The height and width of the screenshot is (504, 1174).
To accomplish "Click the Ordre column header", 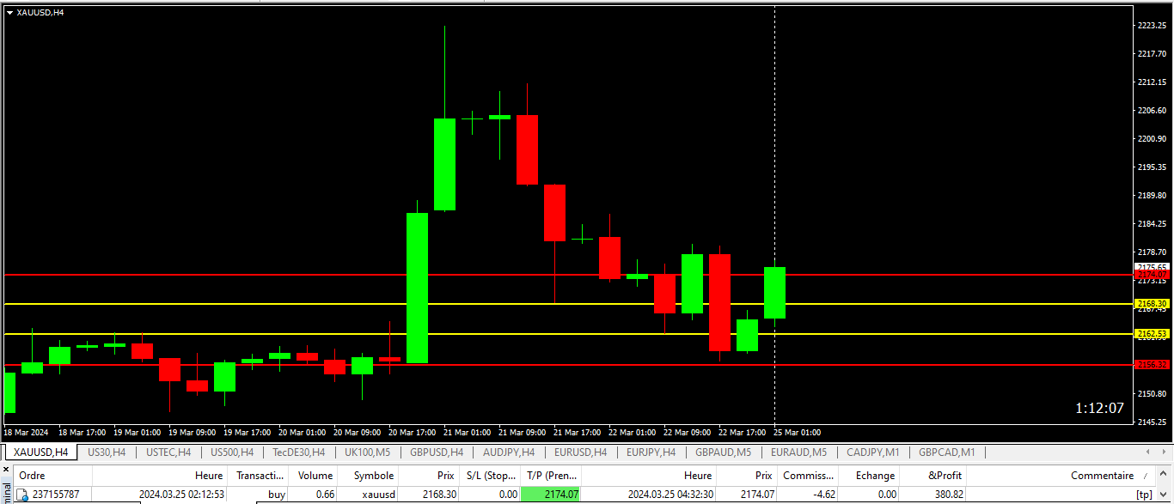I will 33,475.
